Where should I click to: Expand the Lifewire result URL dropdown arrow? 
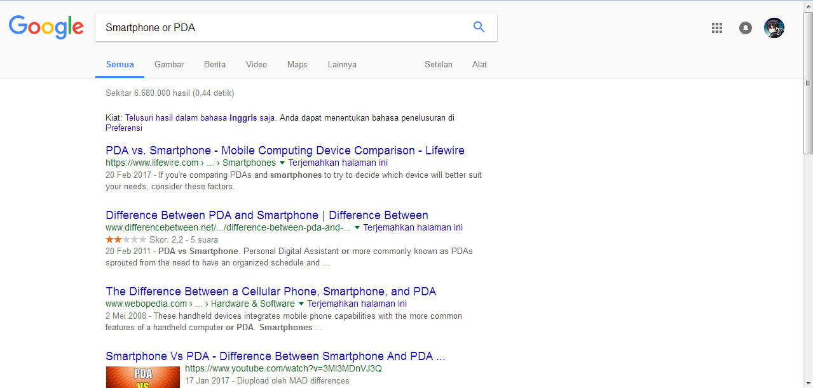pyautogui.click(x=282, y=163)
